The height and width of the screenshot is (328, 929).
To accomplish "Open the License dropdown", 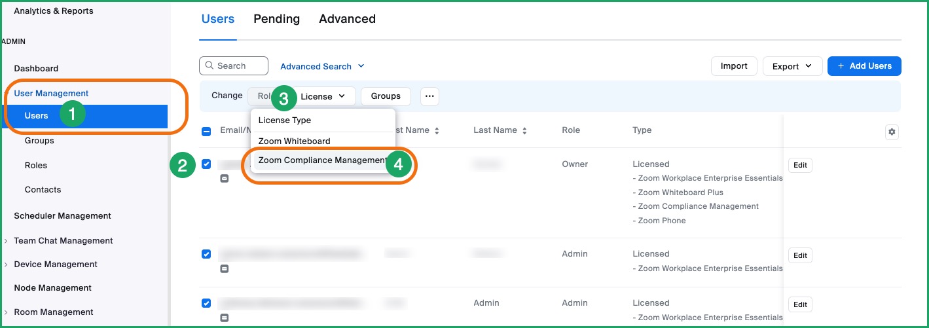I will pyautogui.click(x=323, y=96).
